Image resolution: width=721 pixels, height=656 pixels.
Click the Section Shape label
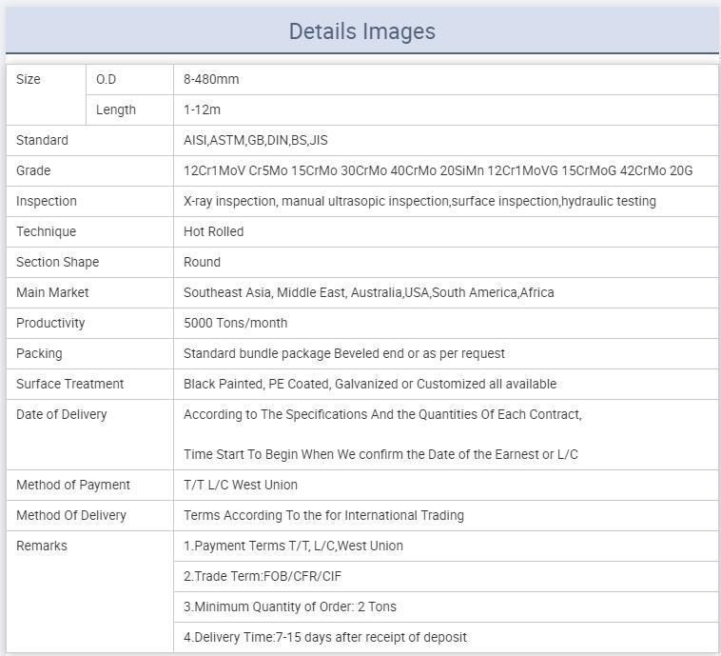point(57,262)
